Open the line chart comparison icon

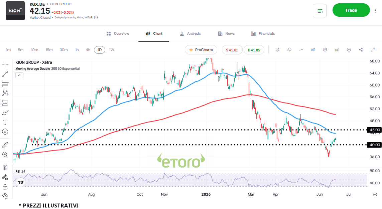coord(301,50)
